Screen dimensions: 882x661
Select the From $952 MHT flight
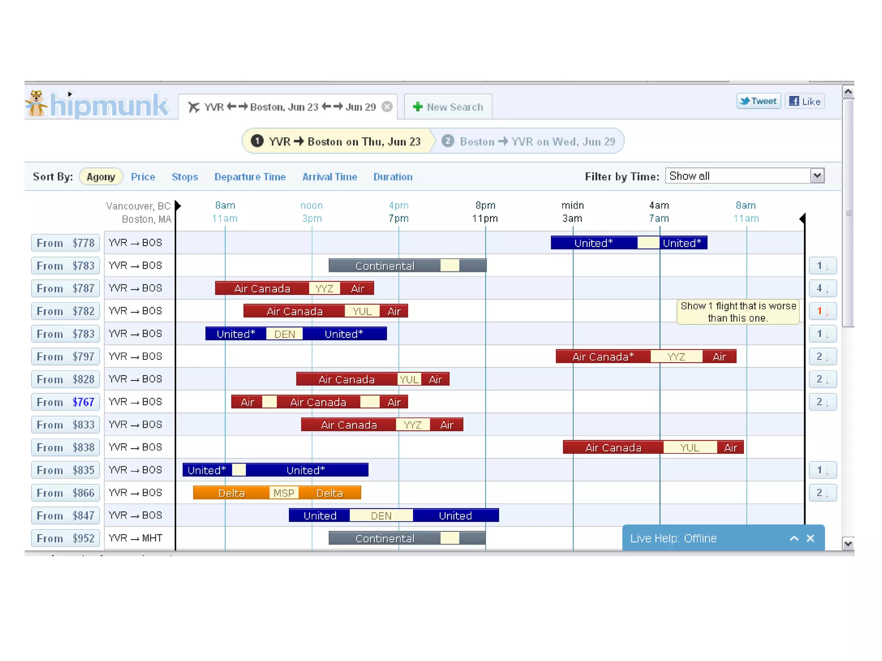(65, 538)
